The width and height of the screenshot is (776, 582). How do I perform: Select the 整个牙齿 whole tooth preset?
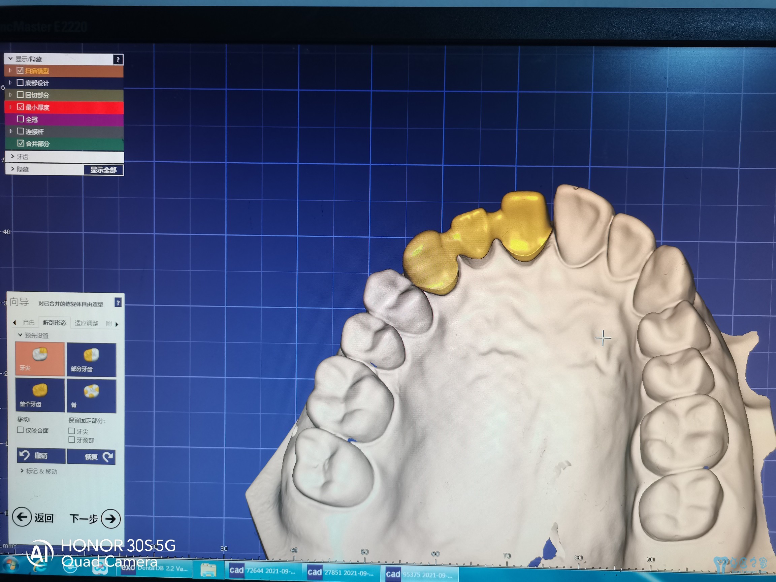point(40,394)
